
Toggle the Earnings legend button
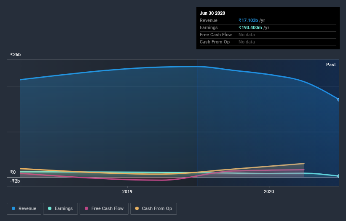coord(60,209)
